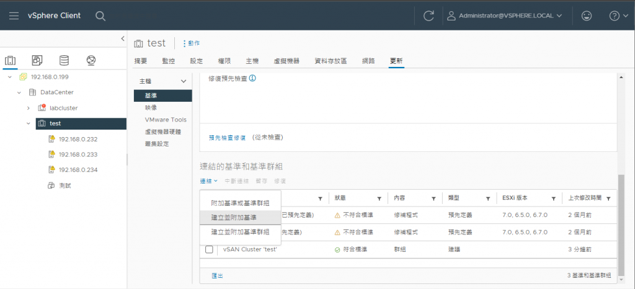Select the DataCenter icon
The height and width of the screenshot is (289, 635).
tap(32, 92)
